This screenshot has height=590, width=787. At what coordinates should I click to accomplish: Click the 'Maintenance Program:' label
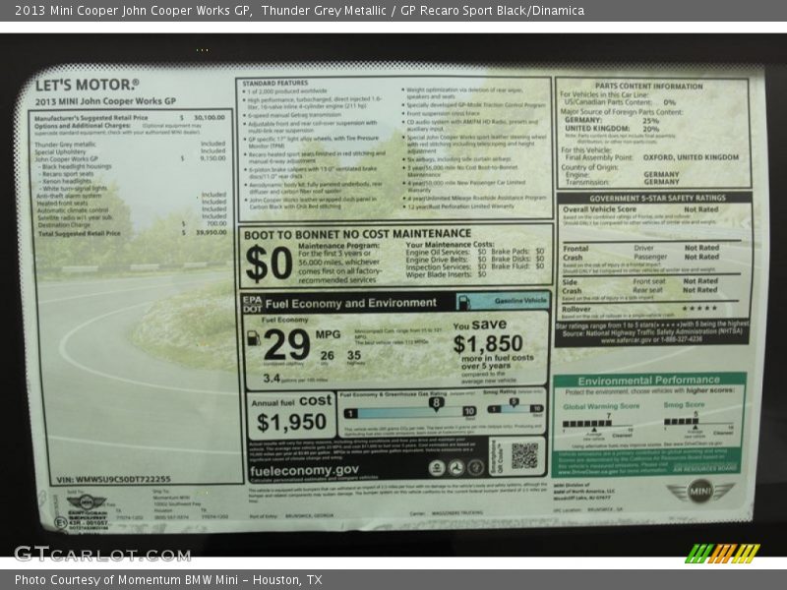pyautogui.click(x=338, y=245)
